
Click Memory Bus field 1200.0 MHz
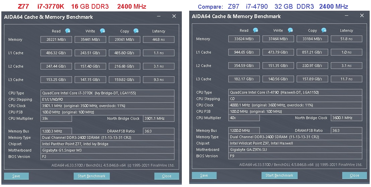(x=244, y=130)
